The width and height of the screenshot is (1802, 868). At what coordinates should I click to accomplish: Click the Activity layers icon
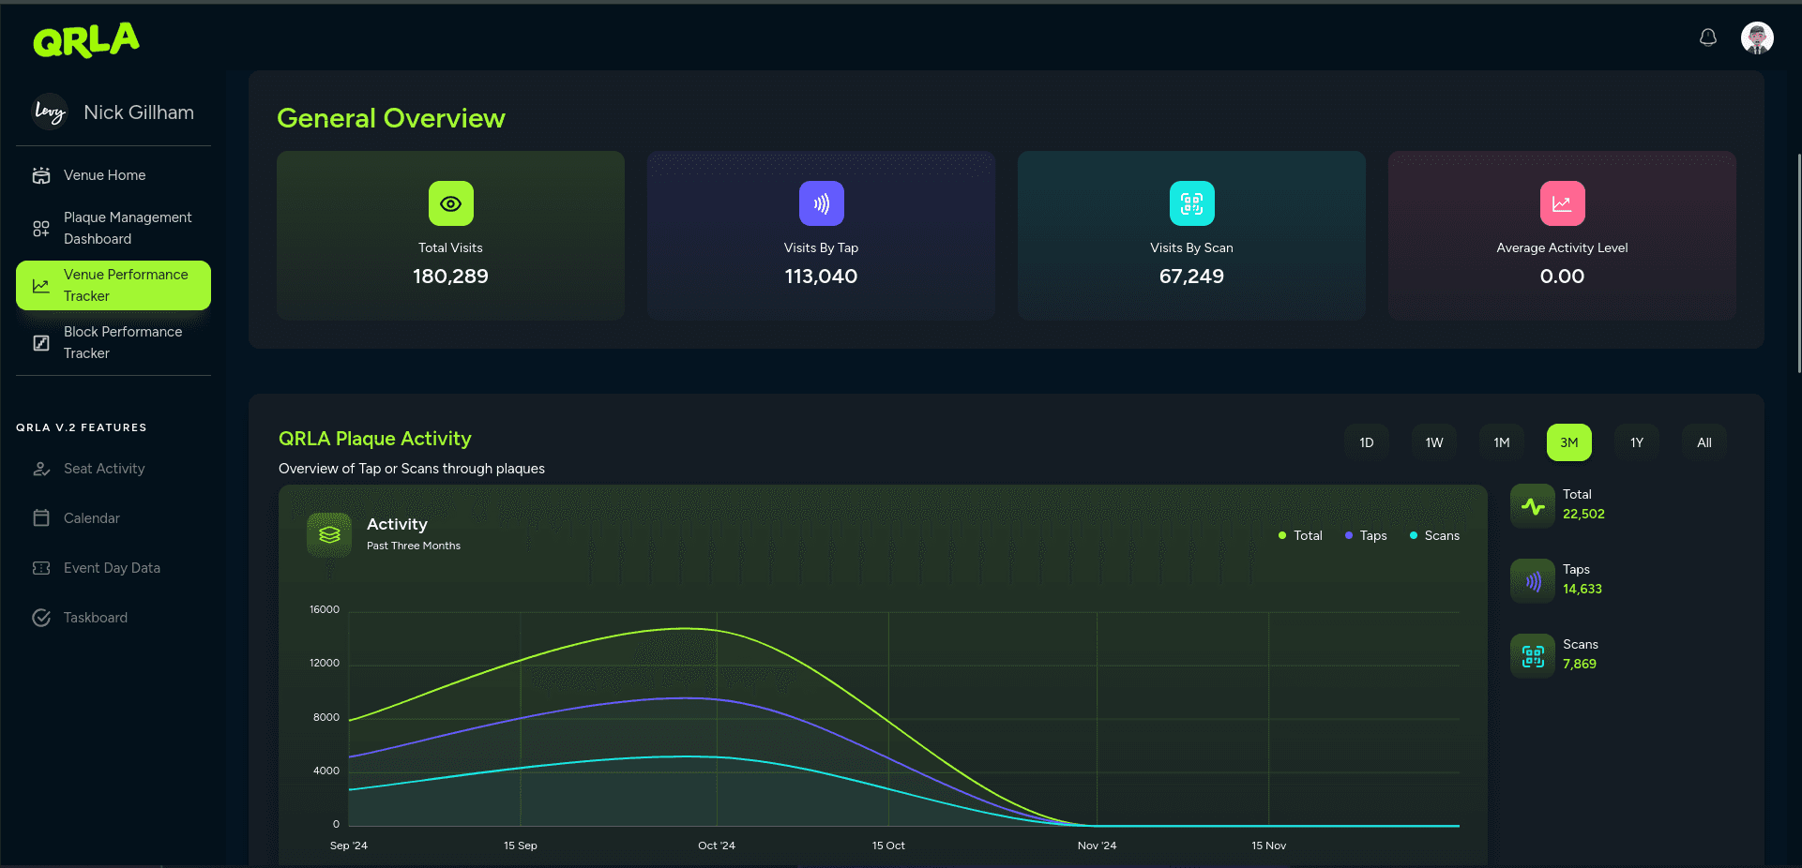pyautogui.click(x=329, y=534)
